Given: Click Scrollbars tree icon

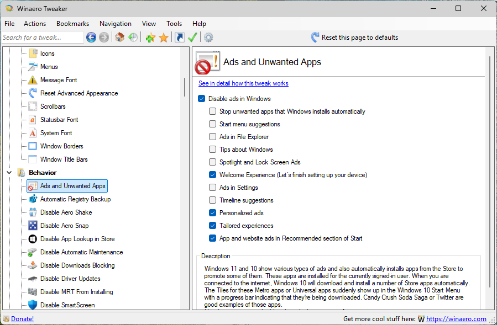Looking at the screenshot, I should [x=33, y=106].
